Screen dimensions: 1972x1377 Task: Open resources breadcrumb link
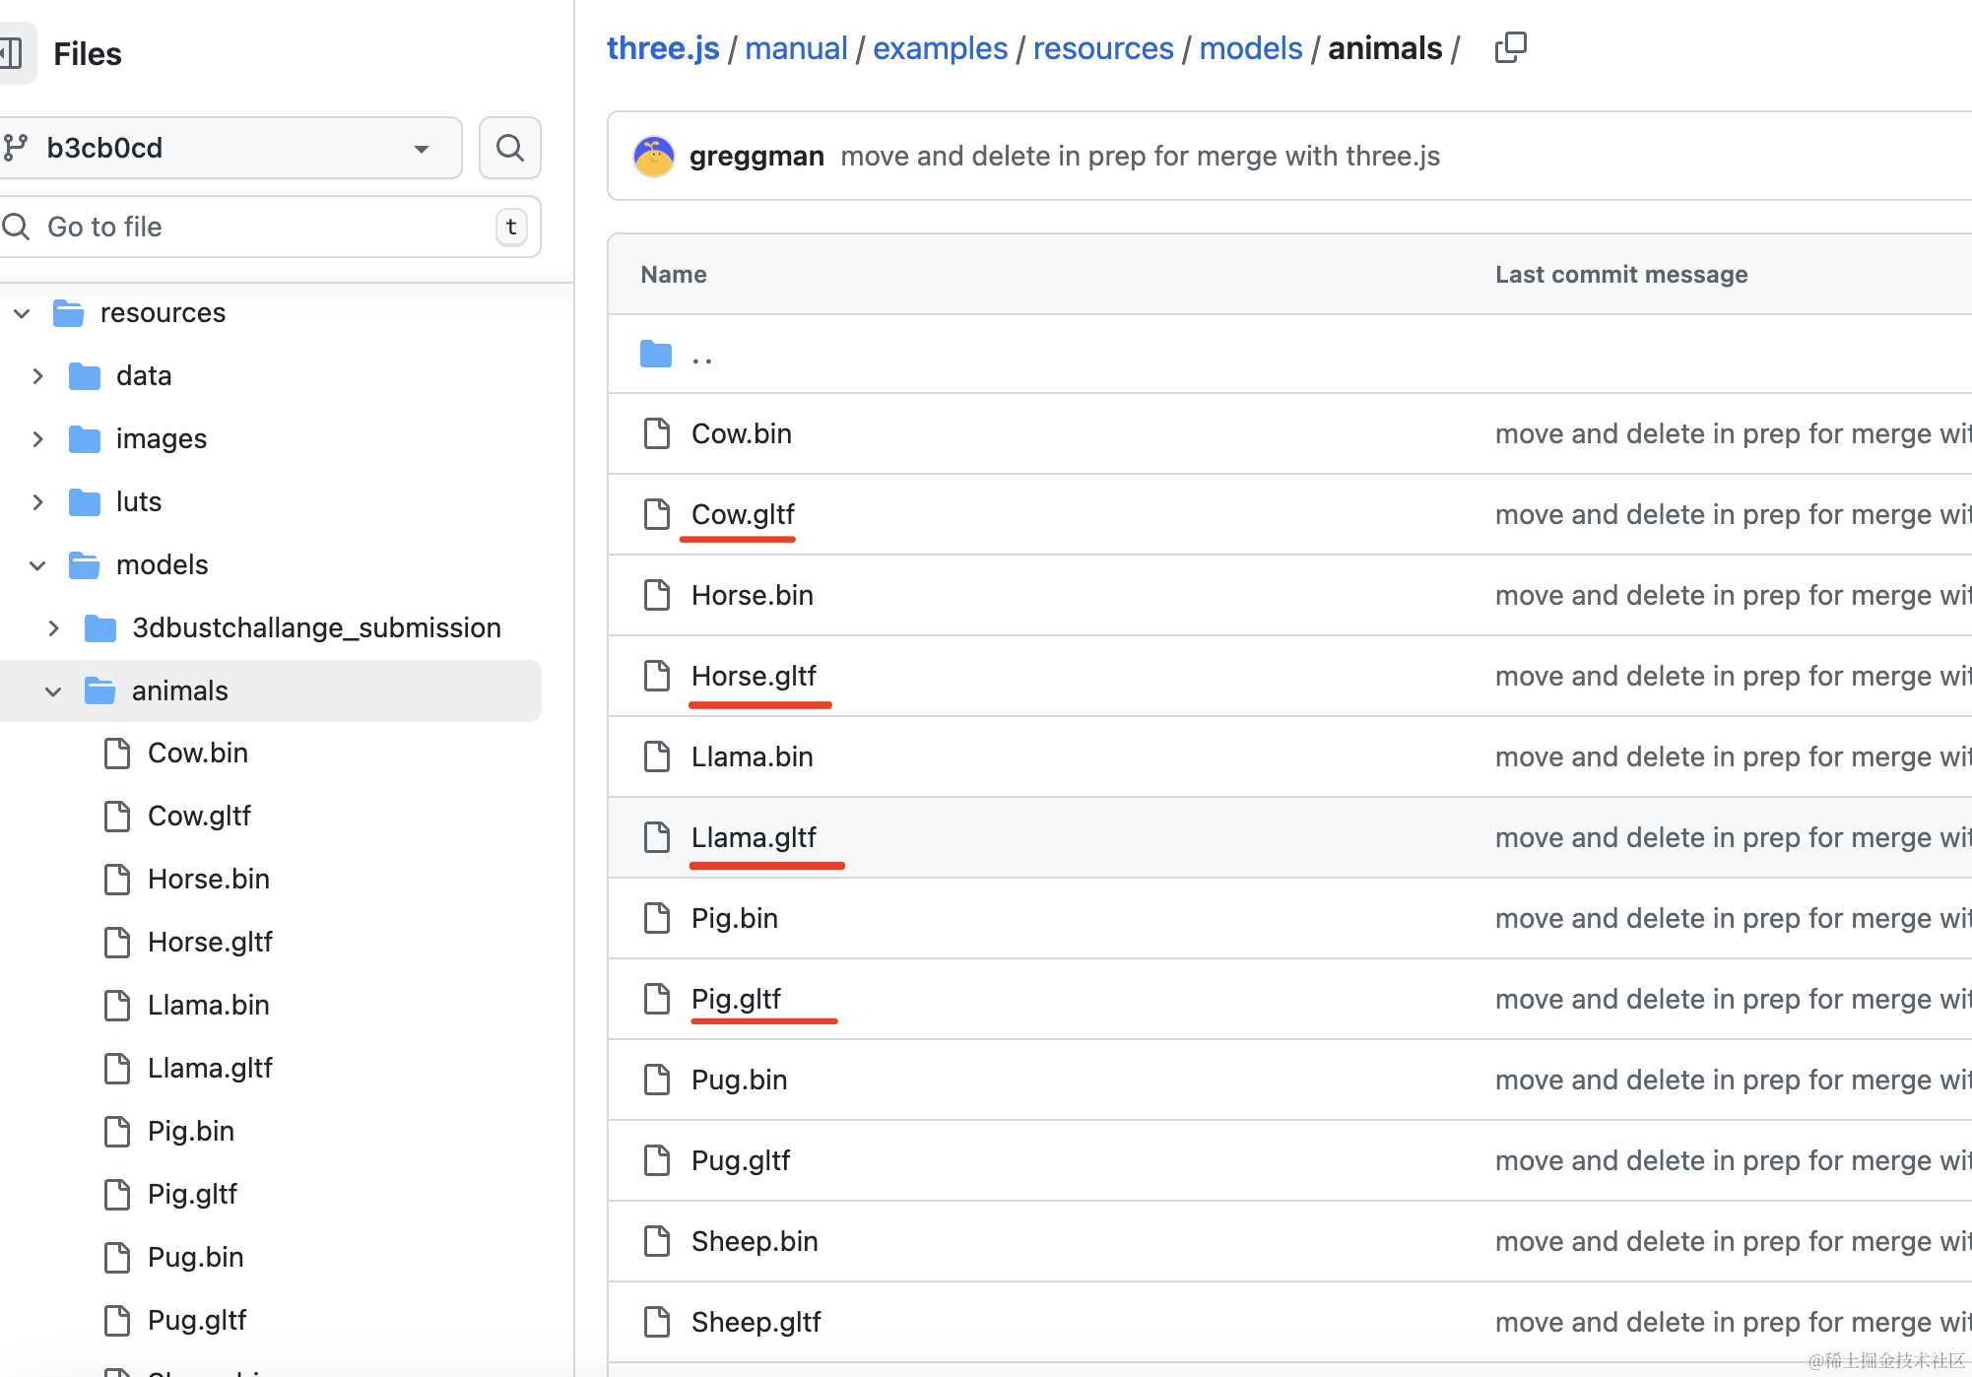1103,47
